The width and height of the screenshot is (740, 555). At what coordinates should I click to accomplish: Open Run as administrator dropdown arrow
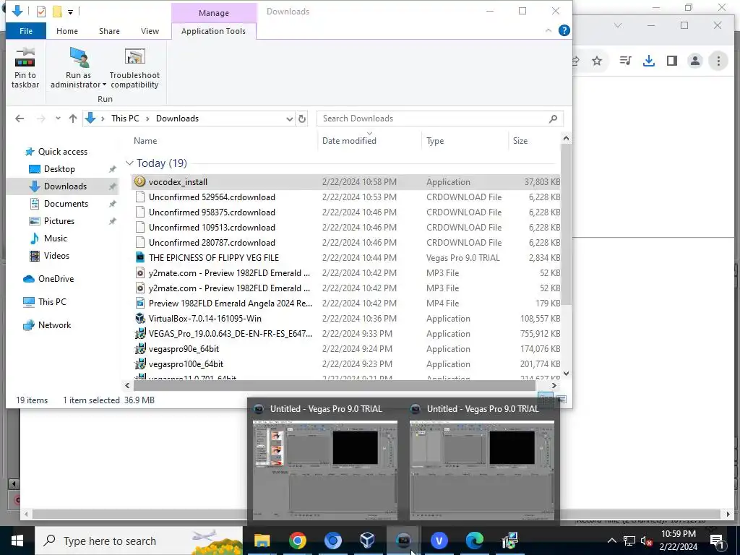pyautogui.click(x=104, y=85)
